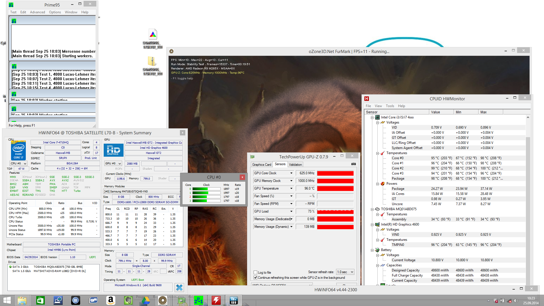
Task: Open the HWMonitor Tools menu
Action: pos(390,106)
